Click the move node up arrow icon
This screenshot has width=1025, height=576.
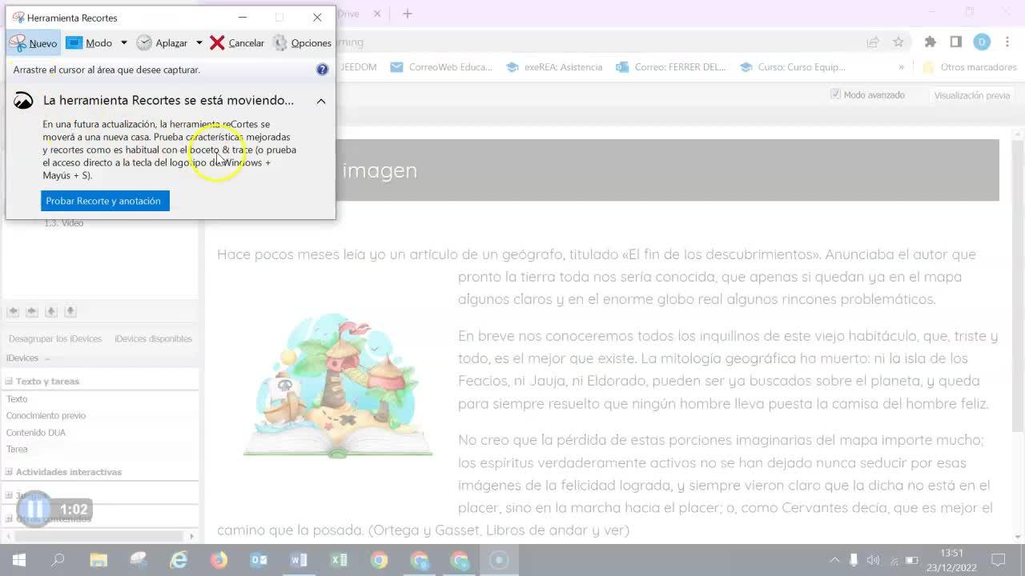pyautogui.click(x=51, y=311)
